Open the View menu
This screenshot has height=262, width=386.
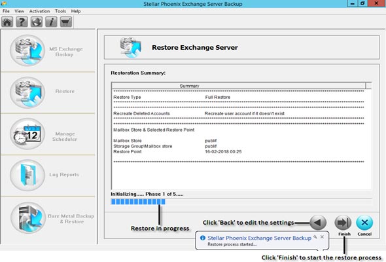tap(19, 11)
